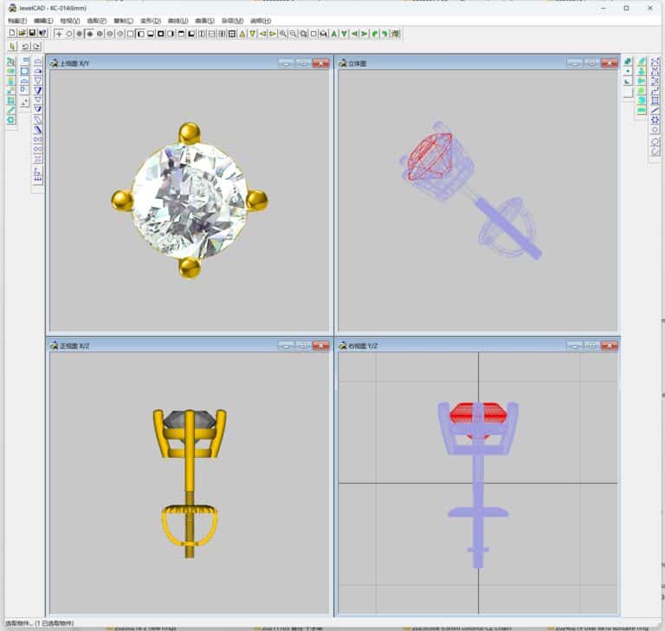Click the status bar selection message
Image resolution: width=665 pixels, height=631 pixels.
coord(40,623)
